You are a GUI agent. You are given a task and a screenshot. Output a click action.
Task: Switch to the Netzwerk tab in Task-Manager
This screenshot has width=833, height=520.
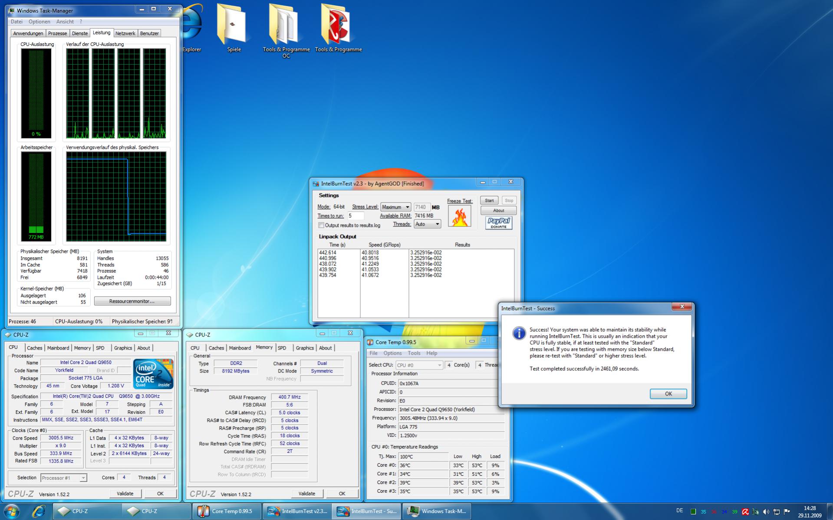[x=125, y=33]
